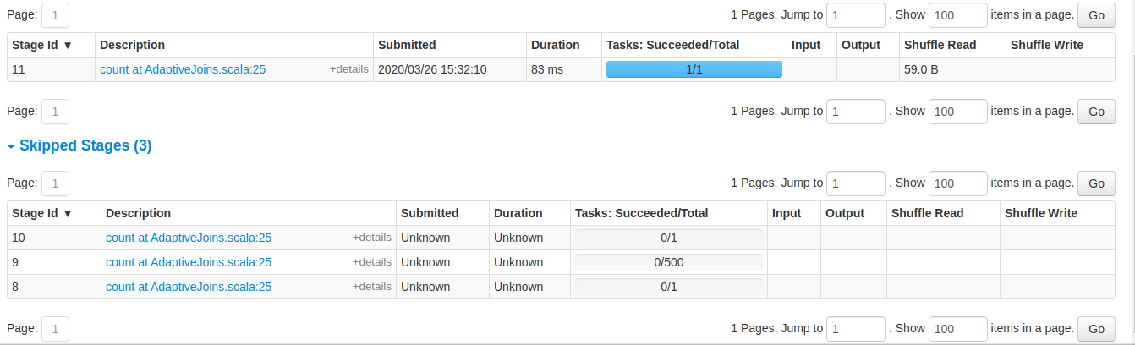The width and height of the screenshot is (1135, 345).
Task: Open stage 8 count at AdaptiveJoins link
Action: [189, 287]
